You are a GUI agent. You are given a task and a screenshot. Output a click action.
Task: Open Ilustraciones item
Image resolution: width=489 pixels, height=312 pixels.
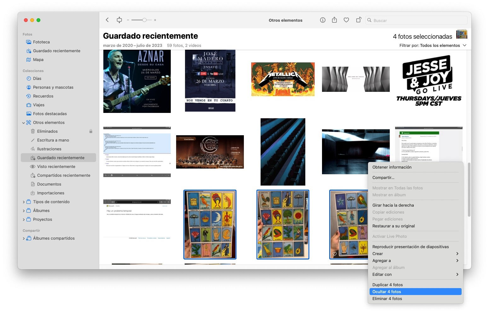tap(49, 149)
